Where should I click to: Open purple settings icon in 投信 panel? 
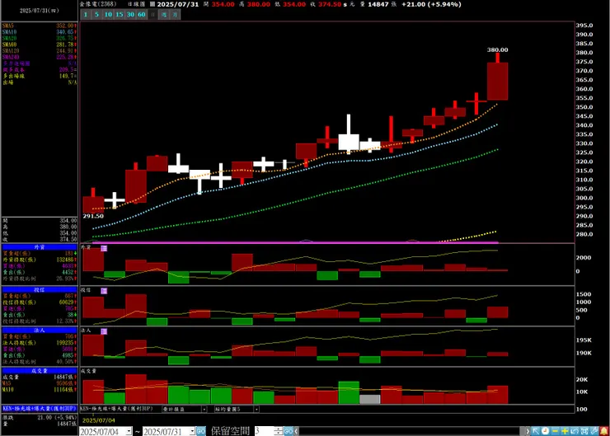(x=104, y=291)
